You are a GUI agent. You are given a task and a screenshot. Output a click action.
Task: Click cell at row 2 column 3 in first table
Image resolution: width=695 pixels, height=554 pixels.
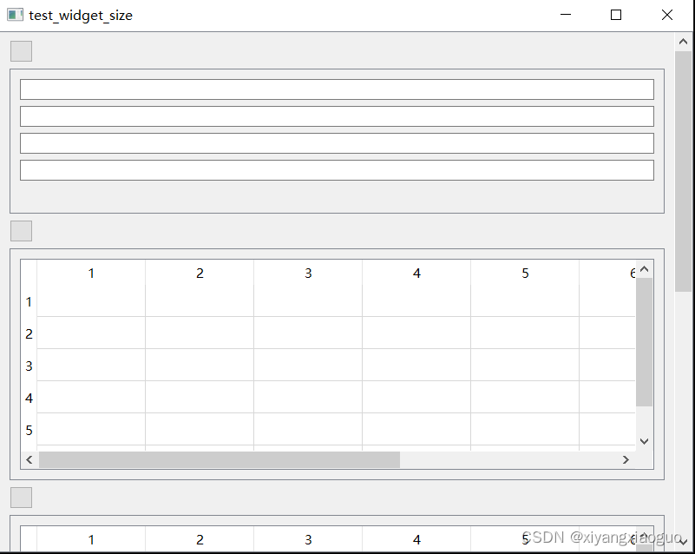coord(308,333)
